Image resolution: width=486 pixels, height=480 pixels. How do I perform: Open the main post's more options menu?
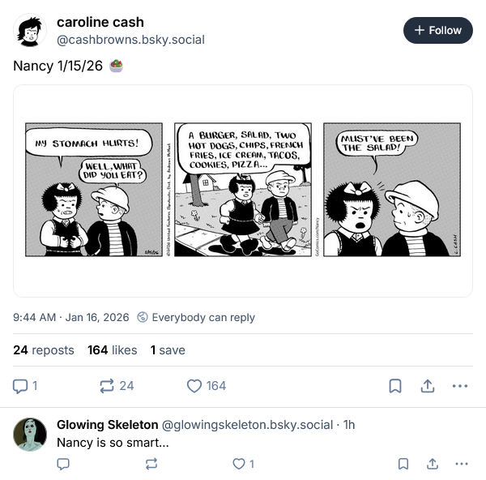460,386
